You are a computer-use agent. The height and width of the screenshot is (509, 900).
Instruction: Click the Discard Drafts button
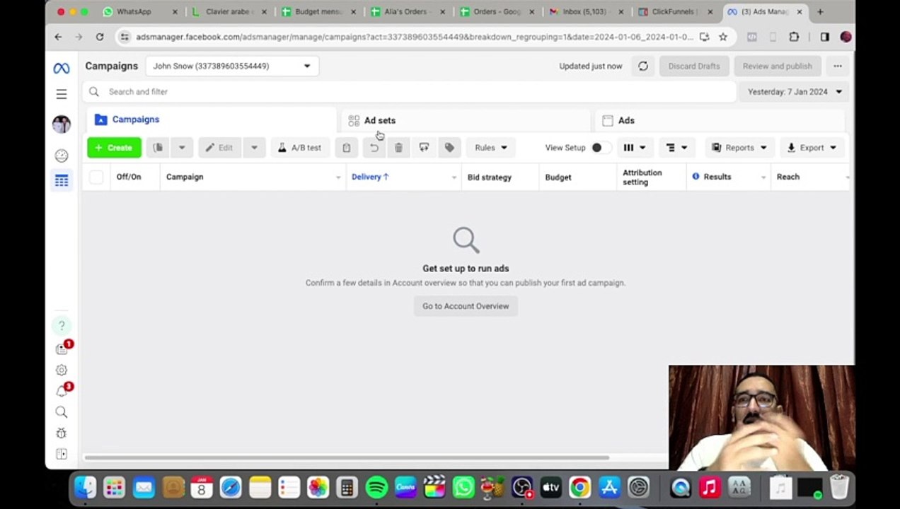(x=693, y=66)
